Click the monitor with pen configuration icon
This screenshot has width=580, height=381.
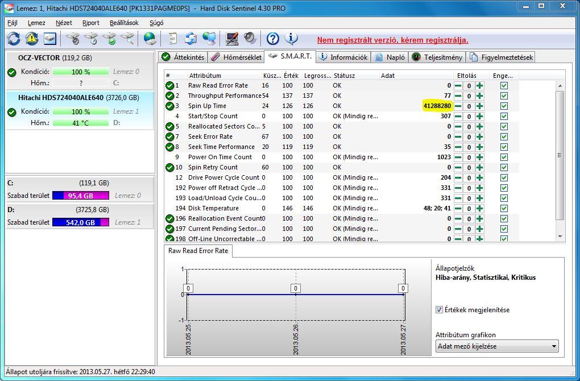coord(231,39)
